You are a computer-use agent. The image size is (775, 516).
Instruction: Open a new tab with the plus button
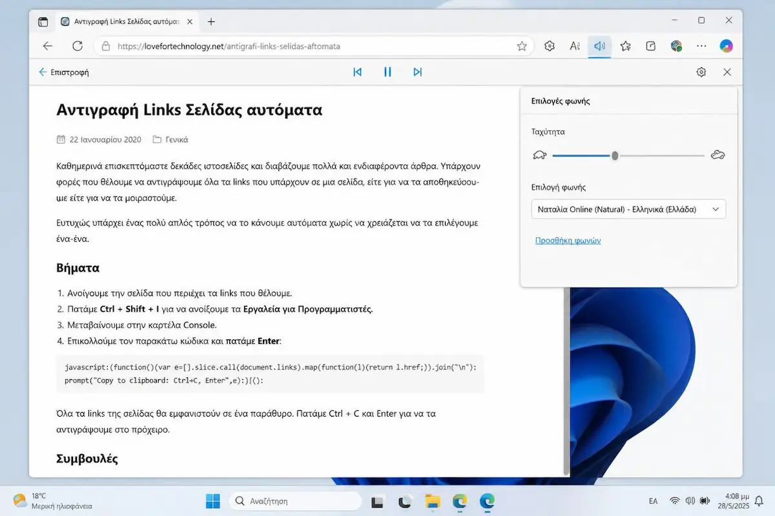click(211, 21)
